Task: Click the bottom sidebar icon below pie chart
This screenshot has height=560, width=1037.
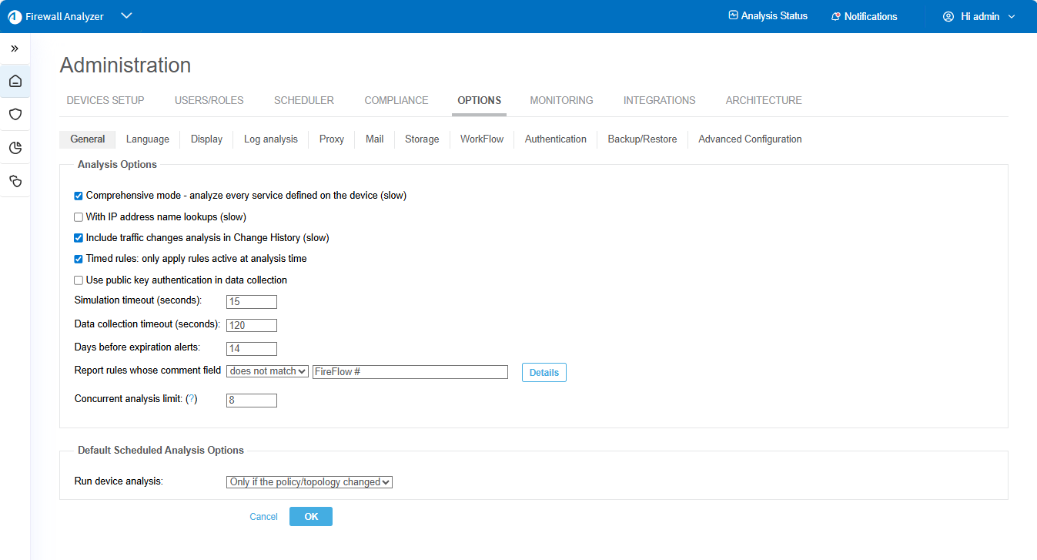Action: [x=15, y=181]
